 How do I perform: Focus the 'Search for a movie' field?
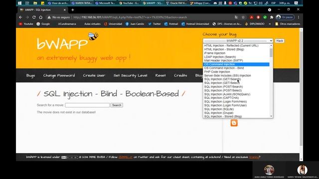87,105
